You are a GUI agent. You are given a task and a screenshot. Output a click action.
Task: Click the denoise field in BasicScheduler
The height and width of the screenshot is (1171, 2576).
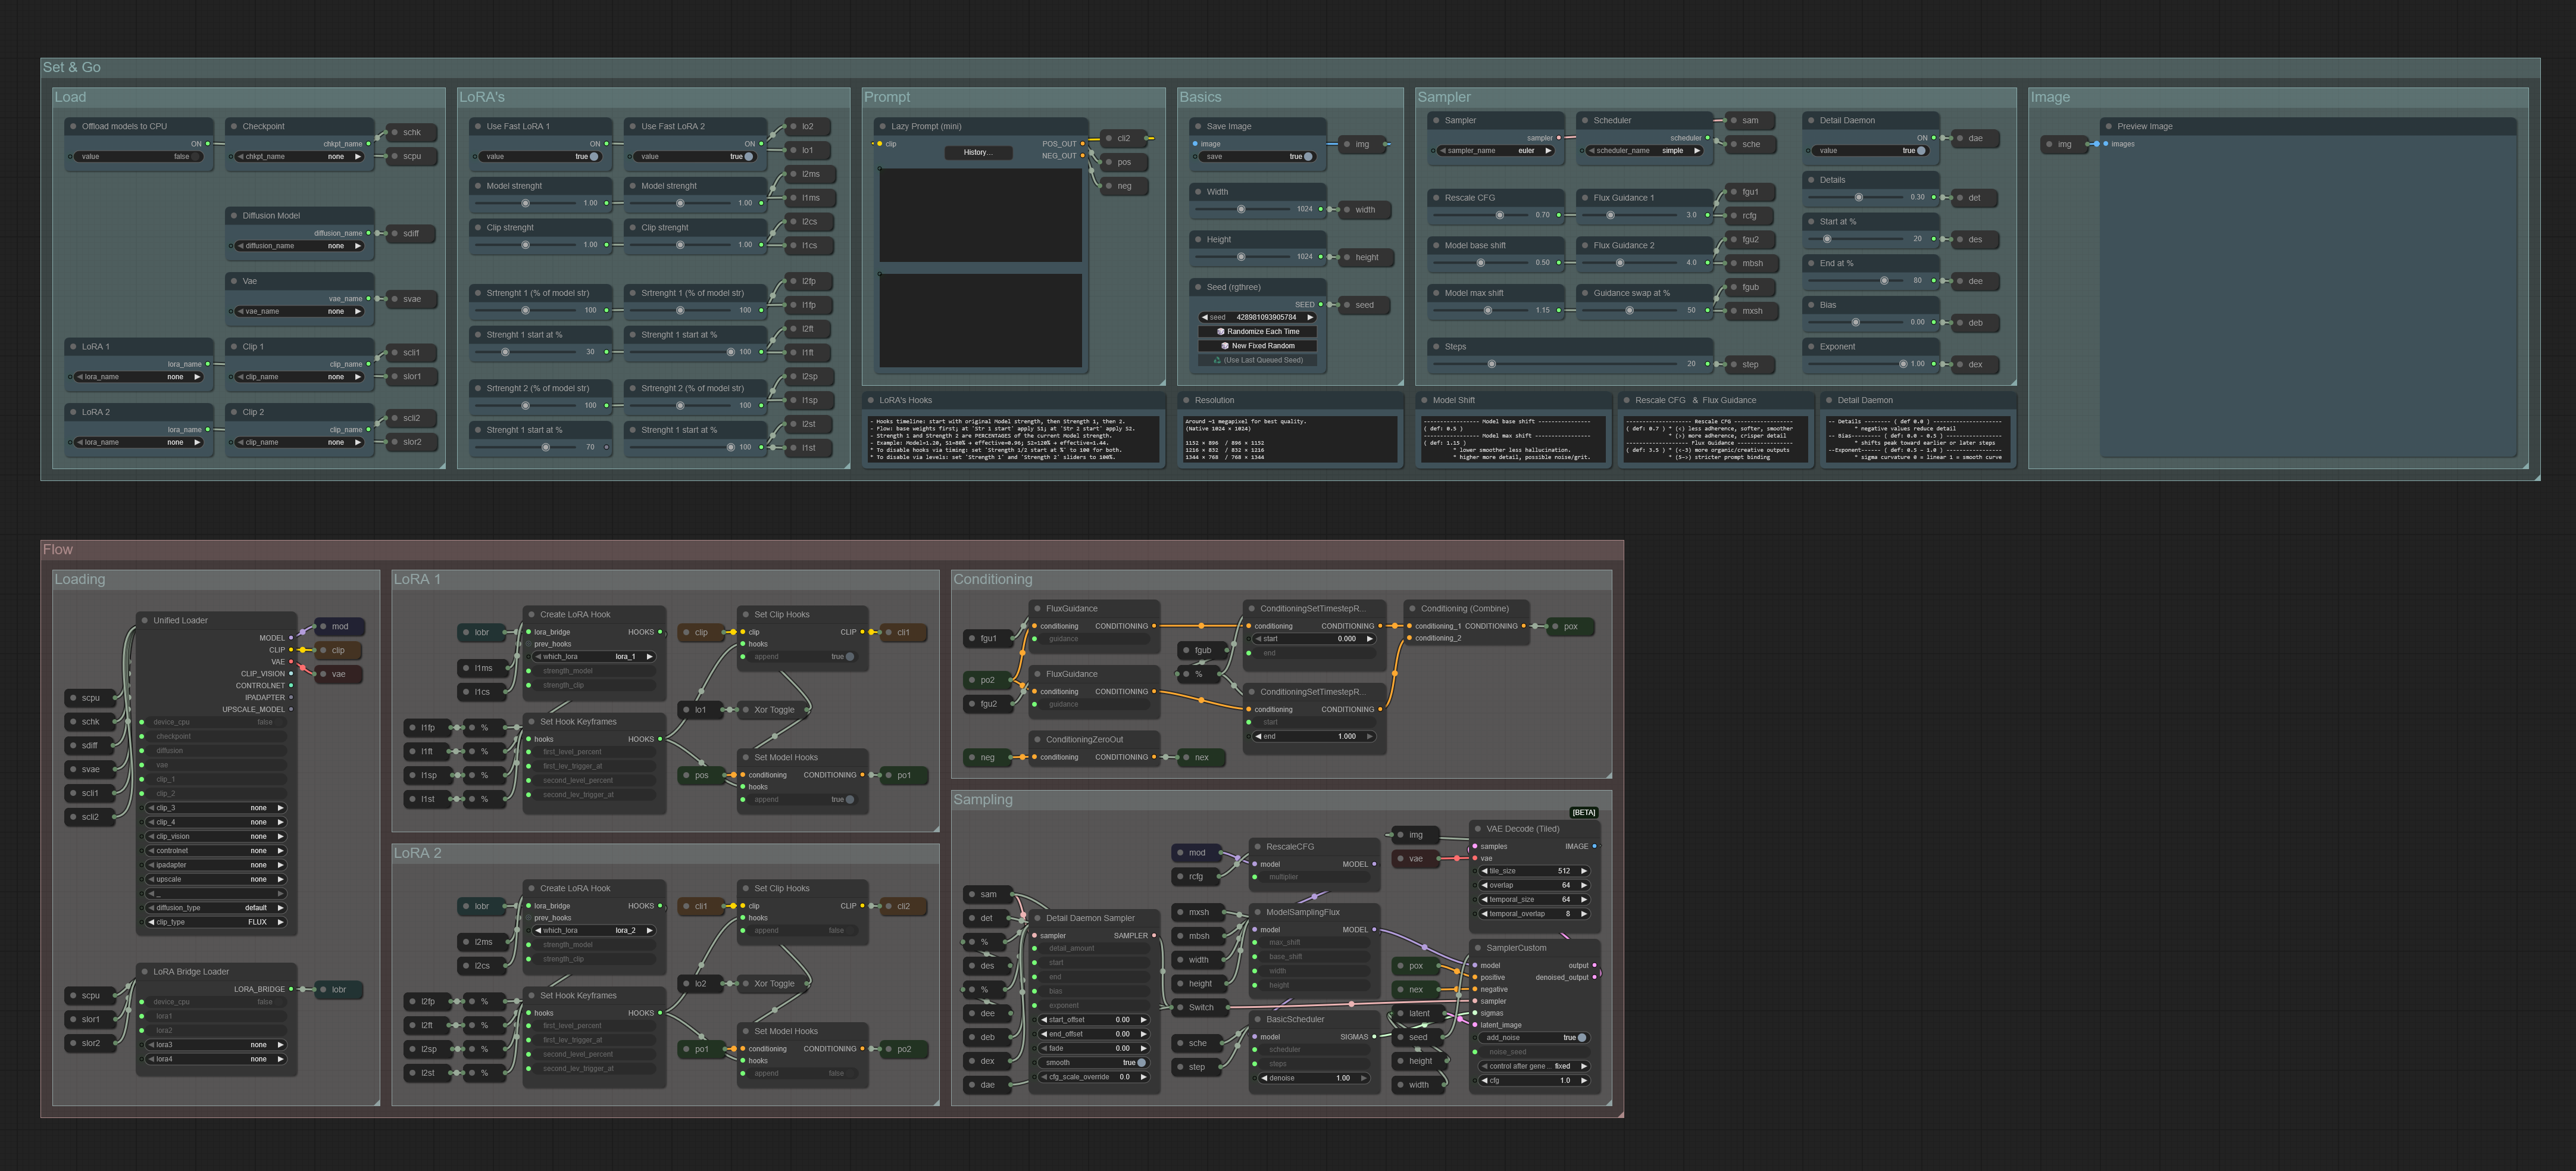point(1313,1079)
